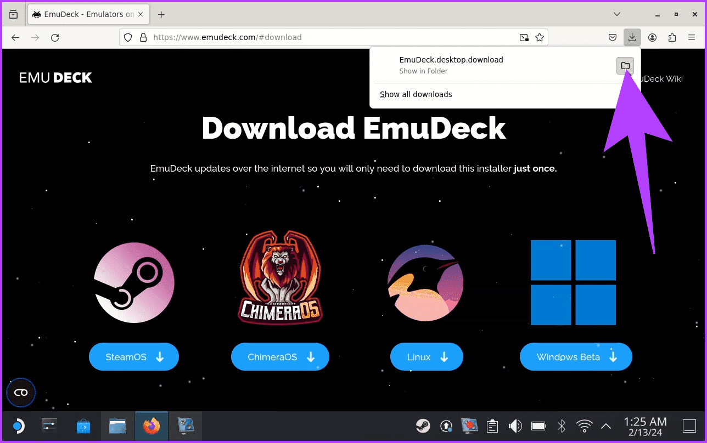
Task: Open the screen recorder taskbar app
Action: point(186,426)
